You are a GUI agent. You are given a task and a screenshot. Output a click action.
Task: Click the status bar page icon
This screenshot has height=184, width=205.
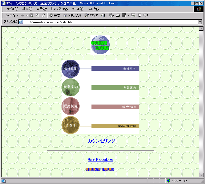click(x=3, y=181)
